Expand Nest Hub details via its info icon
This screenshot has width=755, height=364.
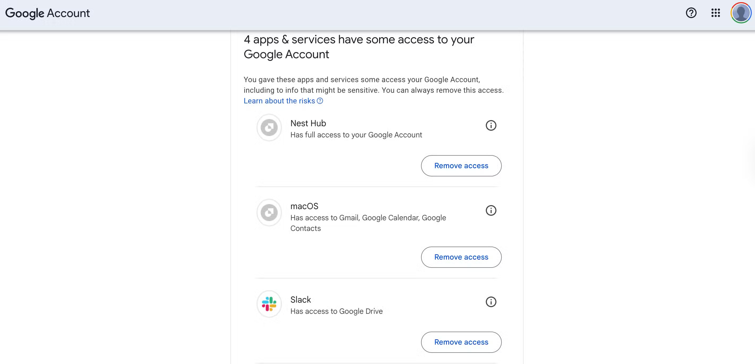(x=491, y=125)
